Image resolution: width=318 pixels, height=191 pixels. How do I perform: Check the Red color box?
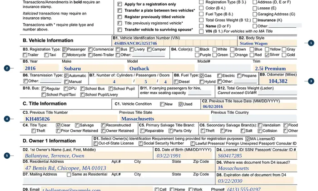(252, 55)
